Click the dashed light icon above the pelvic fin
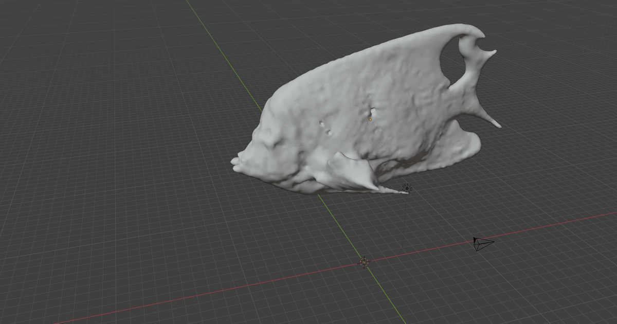617x324 pixels. [x=407, y=188]
